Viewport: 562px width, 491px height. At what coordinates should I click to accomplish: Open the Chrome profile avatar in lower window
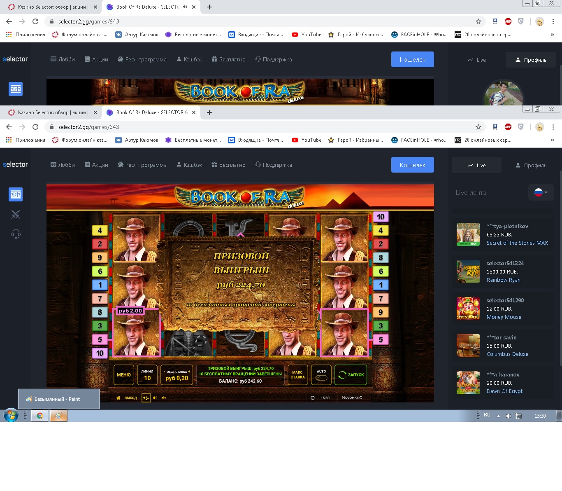coord(540,127)
